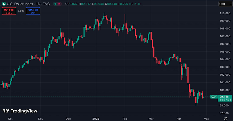Image resolution: width=233 pixels, height=121 pixels.
Task: Open chart settings gear icon
Action: pyautogui.click(x=226, y=119)
